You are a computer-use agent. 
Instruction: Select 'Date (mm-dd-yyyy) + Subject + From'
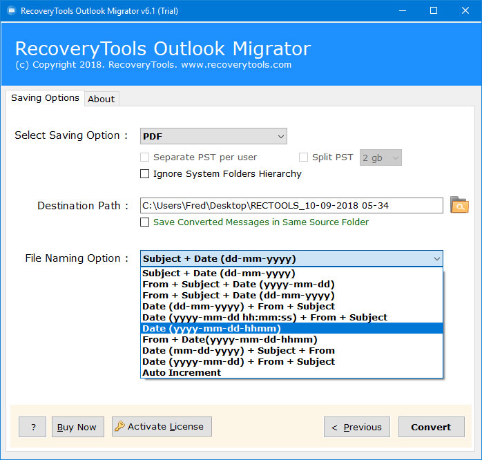click(291, 351)
